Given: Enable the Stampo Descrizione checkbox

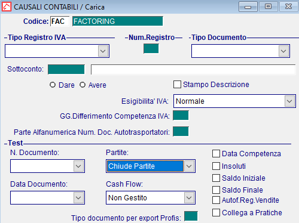Looking at the screenshot, I should [x=177, y=85].
